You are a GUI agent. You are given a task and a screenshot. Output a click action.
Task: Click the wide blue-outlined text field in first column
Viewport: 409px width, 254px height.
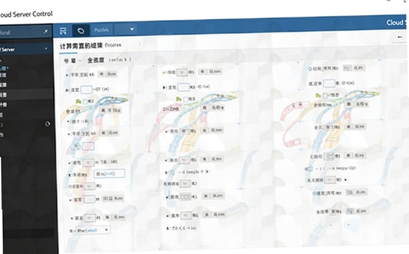(110, 174)
